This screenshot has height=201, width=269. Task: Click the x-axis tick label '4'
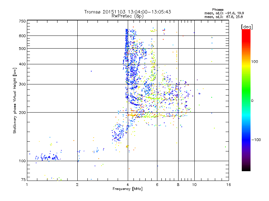[x=128, y=185]
